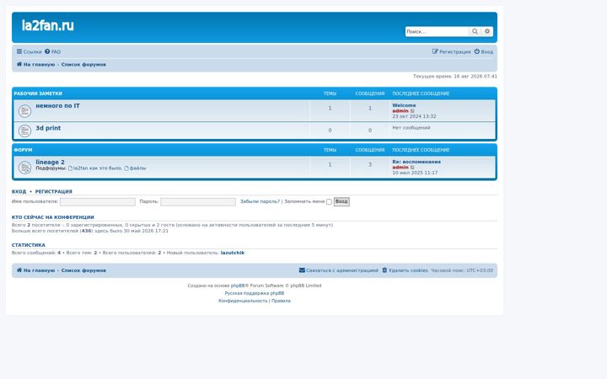
Task: Focus the Пароль field
Action: 198,202
